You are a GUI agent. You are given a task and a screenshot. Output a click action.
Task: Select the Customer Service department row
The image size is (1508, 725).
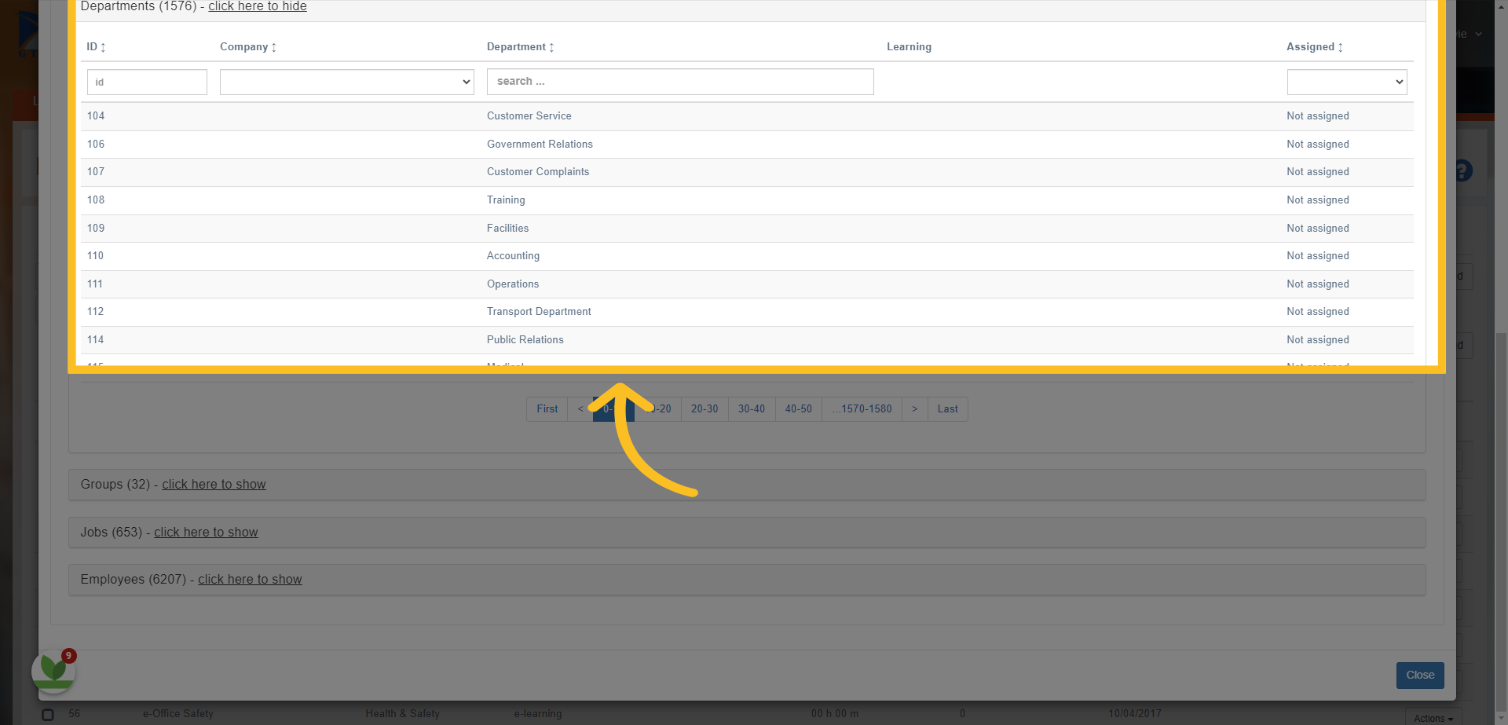pyautogui.click(x=747, y=116)
